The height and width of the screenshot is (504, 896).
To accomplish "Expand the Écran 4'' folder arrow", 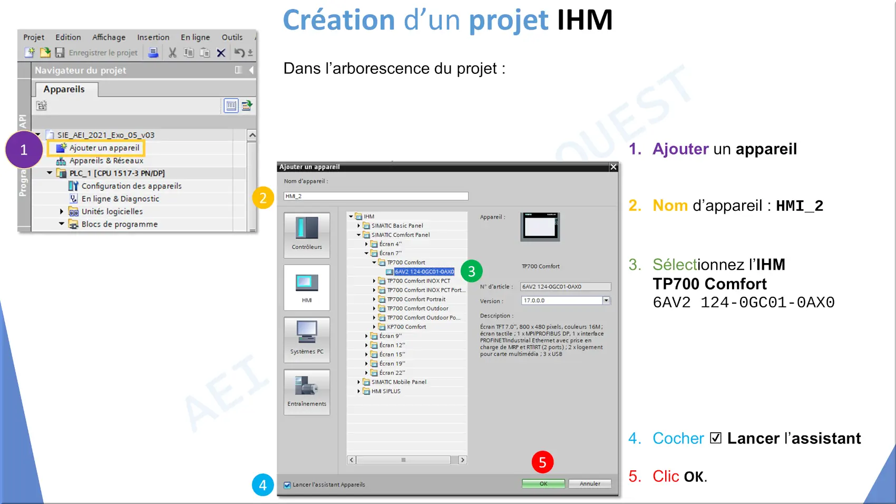I will coord(367,244).
